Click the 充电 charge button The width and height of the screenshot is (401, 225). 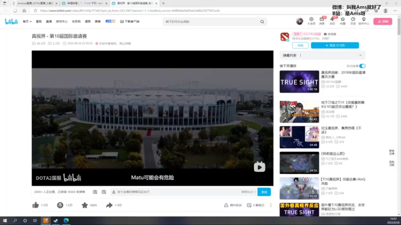(x=300, y=45)
